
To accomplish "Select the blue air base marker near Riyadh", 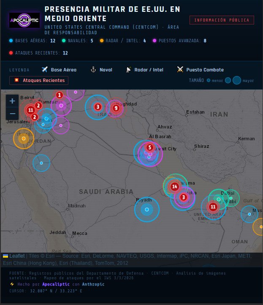I will [x=147, y=210].
